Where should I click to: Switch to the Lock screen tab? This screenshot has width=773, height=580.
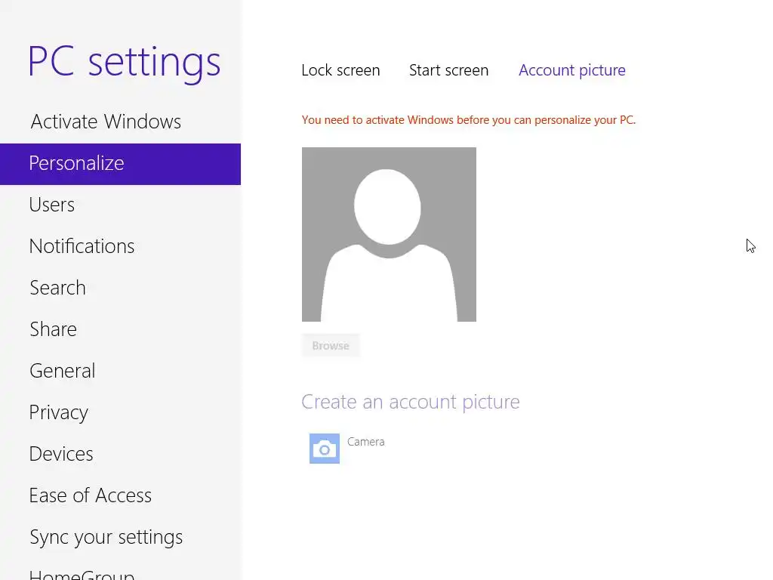[340, 70]
